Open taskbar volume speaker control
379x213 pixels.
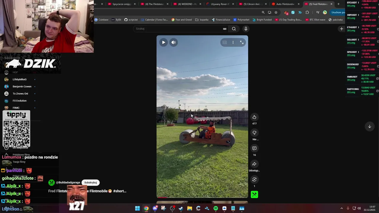359,208
